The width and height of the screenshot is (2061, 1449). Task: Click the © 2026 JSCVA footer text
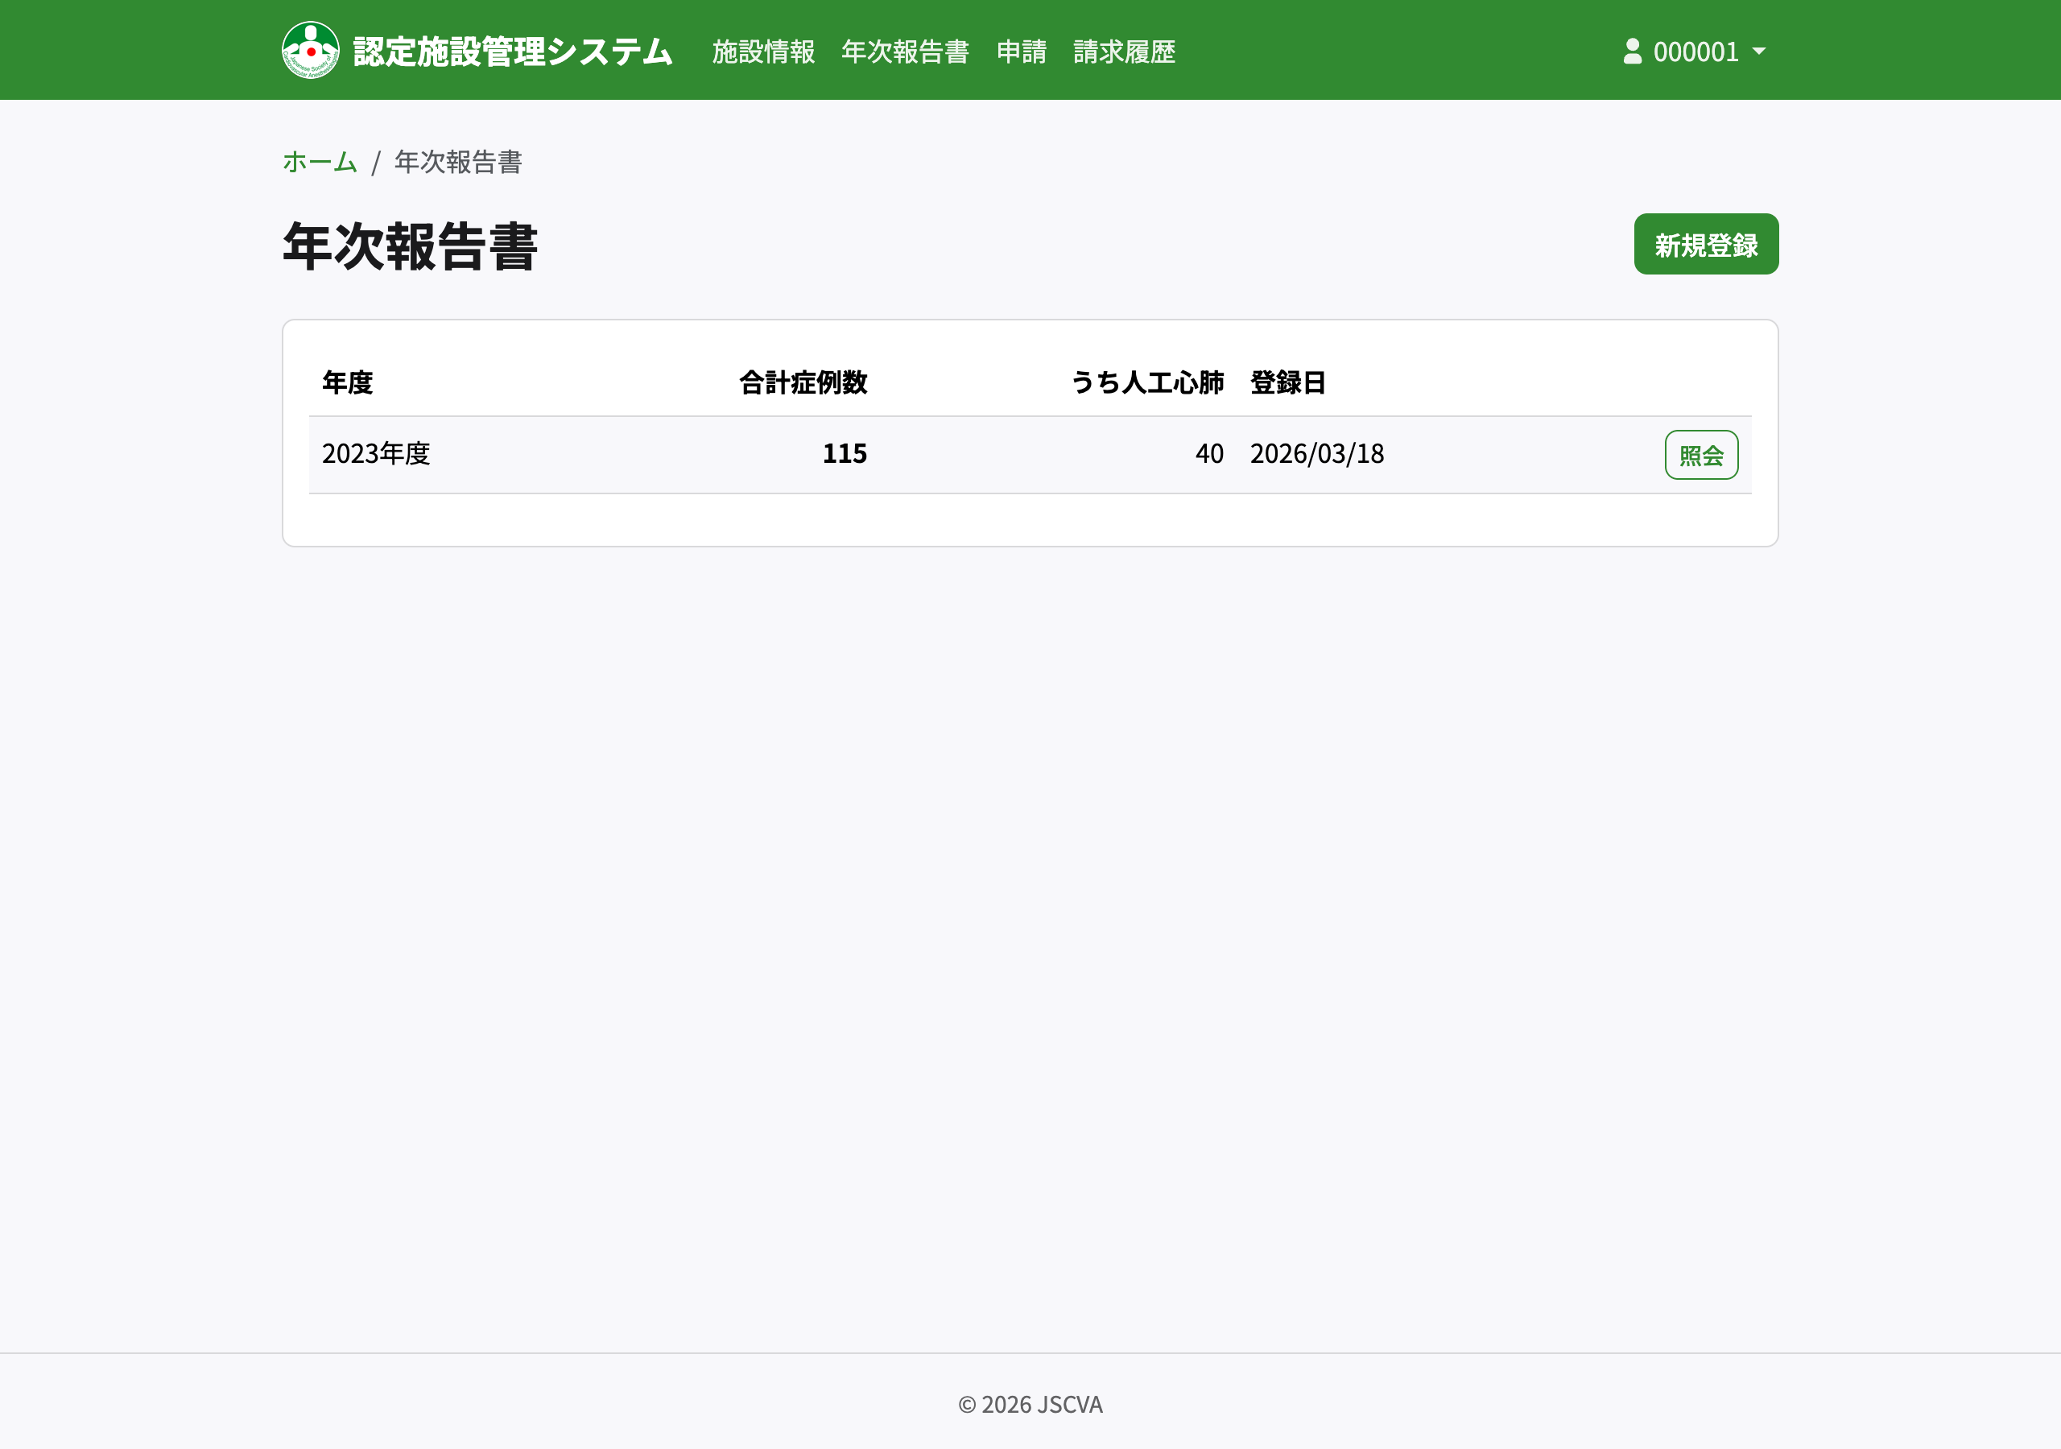click(x=1030, y=1405)
